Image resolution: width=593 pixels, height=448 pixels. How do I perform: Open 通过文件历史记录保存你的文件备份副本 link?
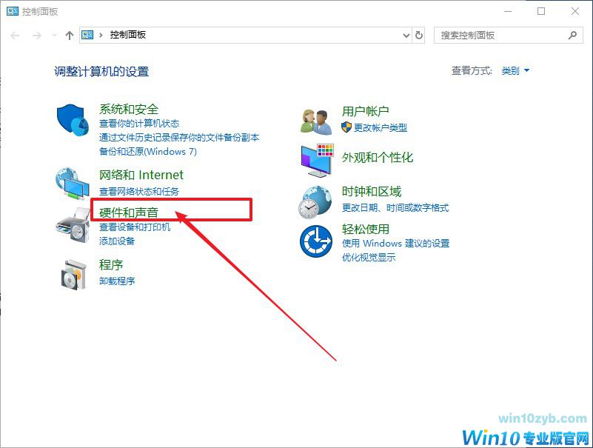[x=179, y=137]
